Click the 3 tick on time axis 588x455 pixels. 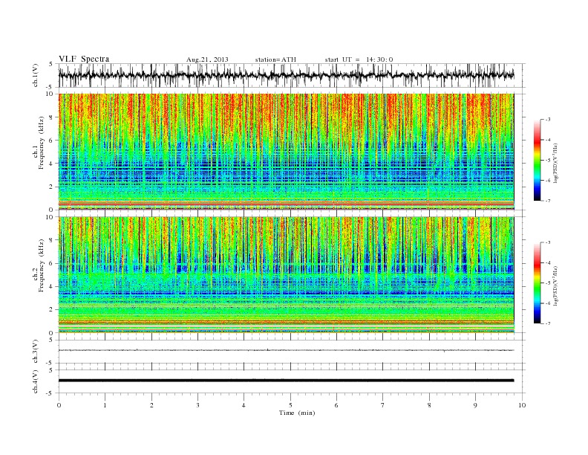click(197, 405)
